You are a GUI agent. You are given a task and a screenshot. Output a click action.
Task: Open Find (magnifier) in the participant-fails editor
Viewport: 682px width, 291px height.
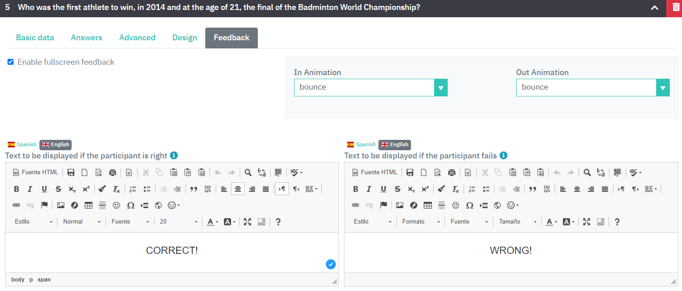[587, 172]
